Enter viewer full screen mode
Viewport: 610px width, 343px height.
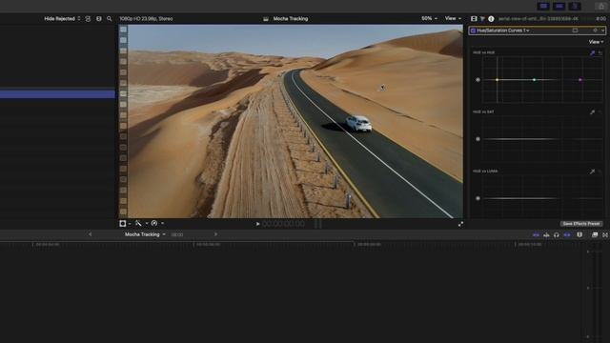click(460, 224)
